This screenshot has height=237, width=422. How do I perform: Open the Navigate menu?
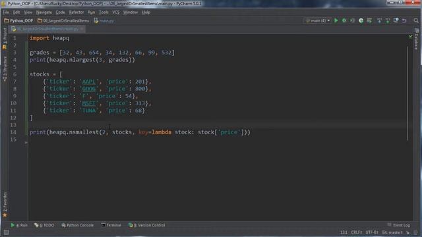coord(44,13)
